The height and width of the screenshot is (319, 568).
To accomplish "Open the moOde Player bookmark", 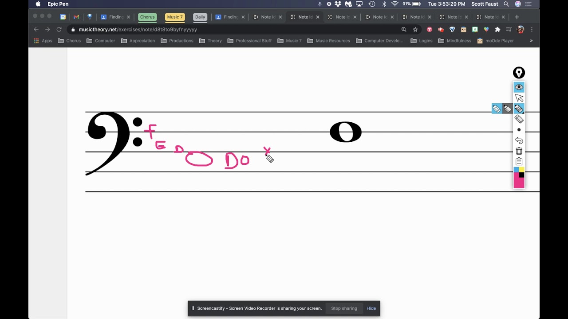I will (x=496, y=41).
